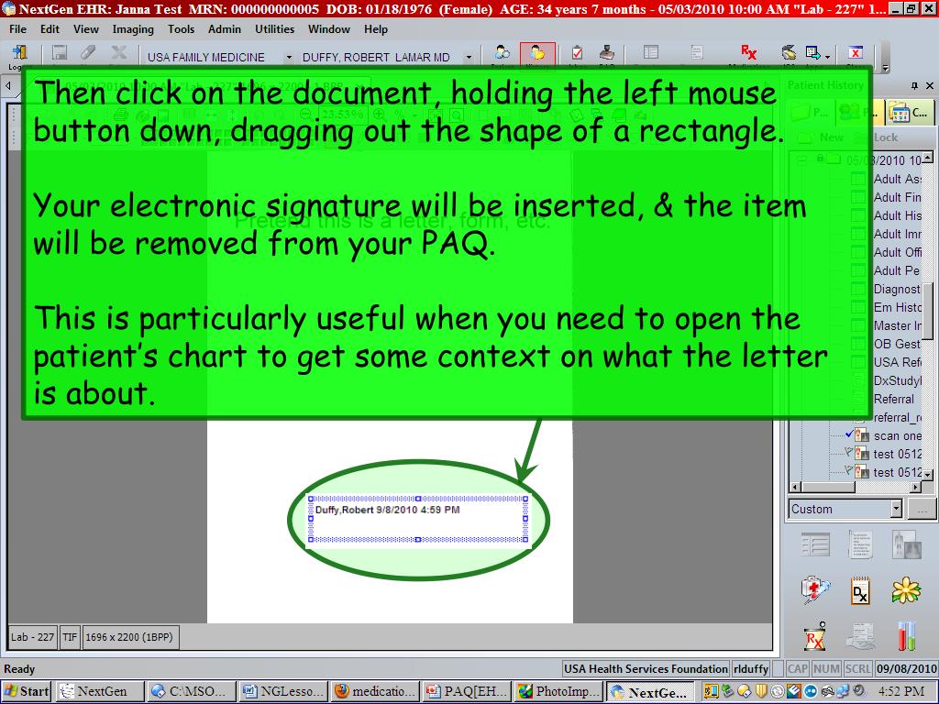Click the history tree scroll-up arrow
The width and height of the screenshot is (939, 704).
[928, 158]
